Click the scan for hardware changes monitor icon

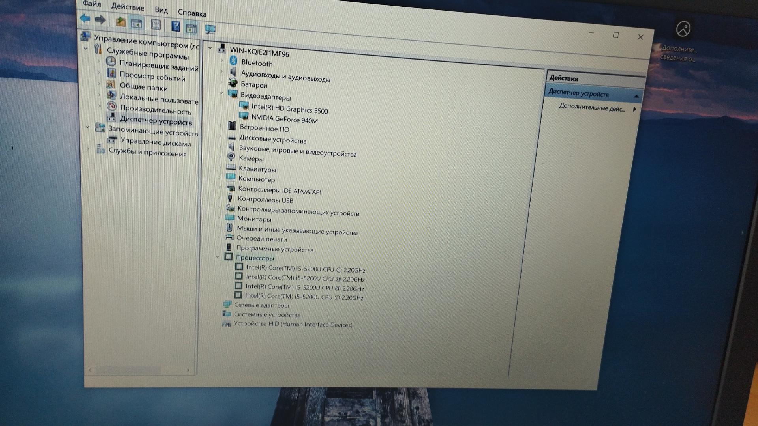click(210, 29)
